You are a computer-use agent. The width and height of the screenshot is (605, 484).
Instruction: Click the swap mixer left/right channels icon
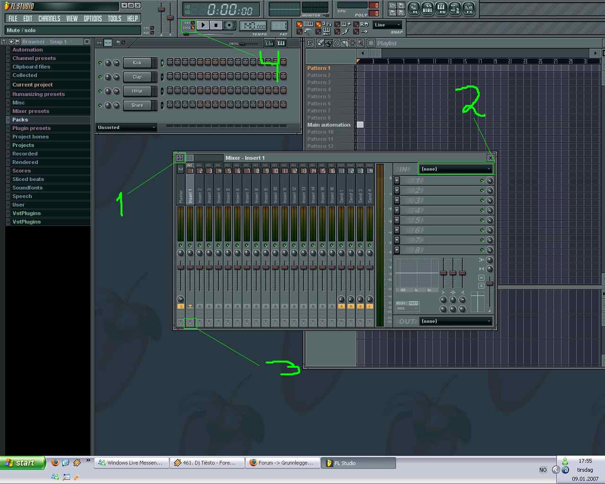coord(482,277)
